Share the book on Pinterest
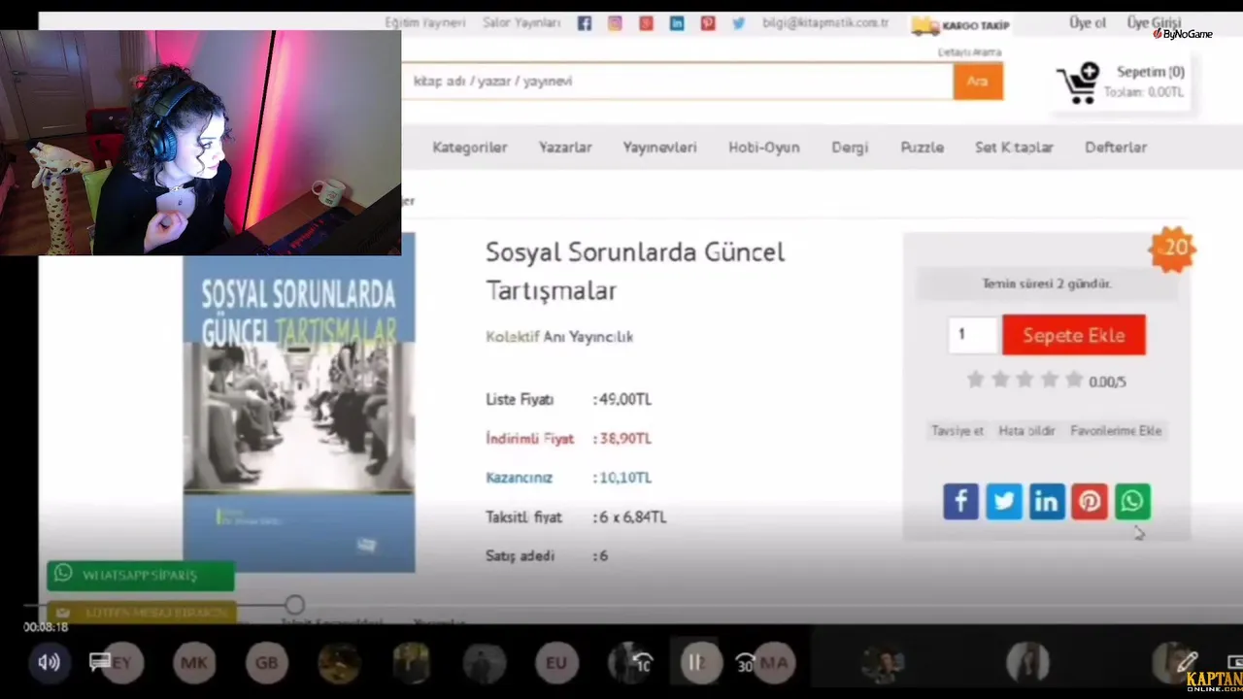Image resolution: width=1243 pixels, height=699 pixels. 1090,501
